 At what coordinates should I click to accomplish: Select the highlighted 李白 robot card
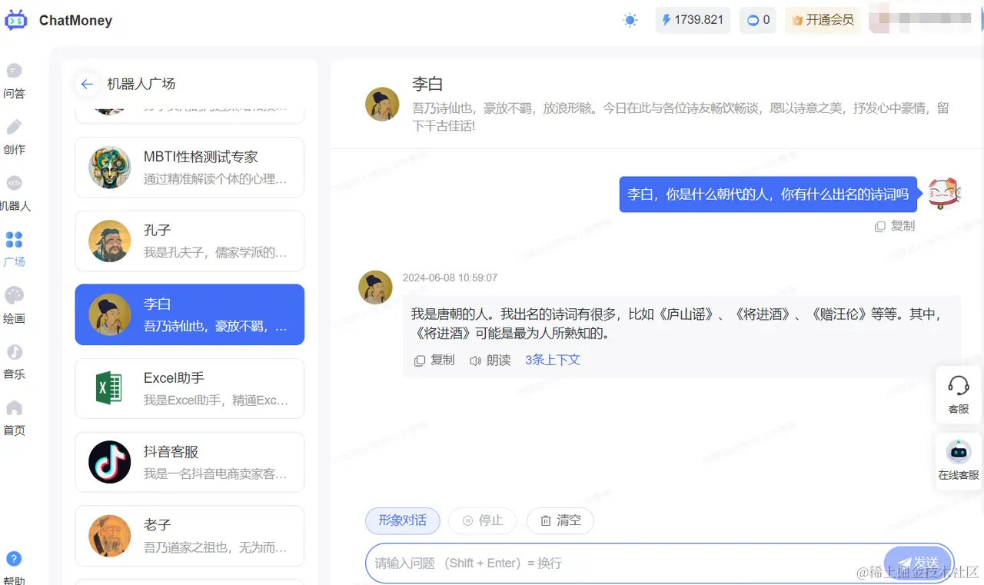[189, 314]
